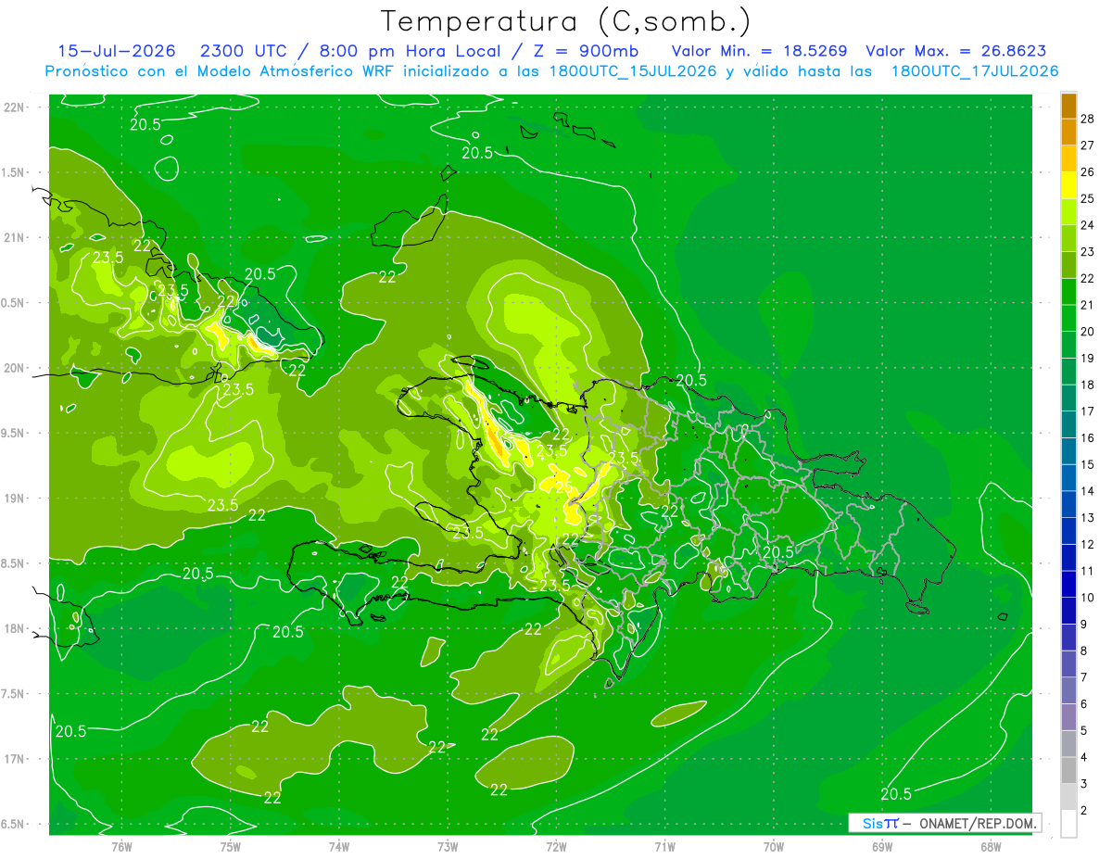This screenshot has width=1112, height=859.
Task: Click the '69W' longitude axis label
Action: click(881, 846)
